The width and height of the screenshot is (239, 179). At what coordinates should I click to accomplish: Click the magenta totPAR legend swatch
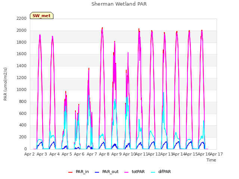coord(126,172)
